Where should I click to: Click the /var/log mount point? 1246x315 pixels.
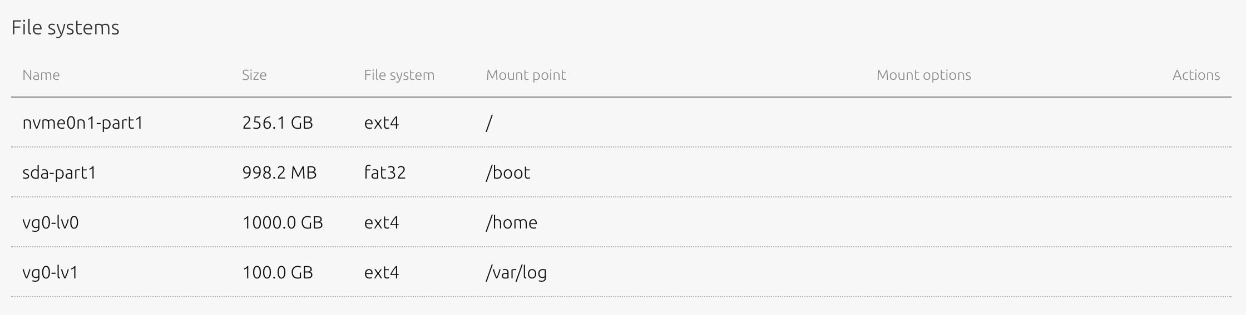pyautogui.click(x=517, y=272)
